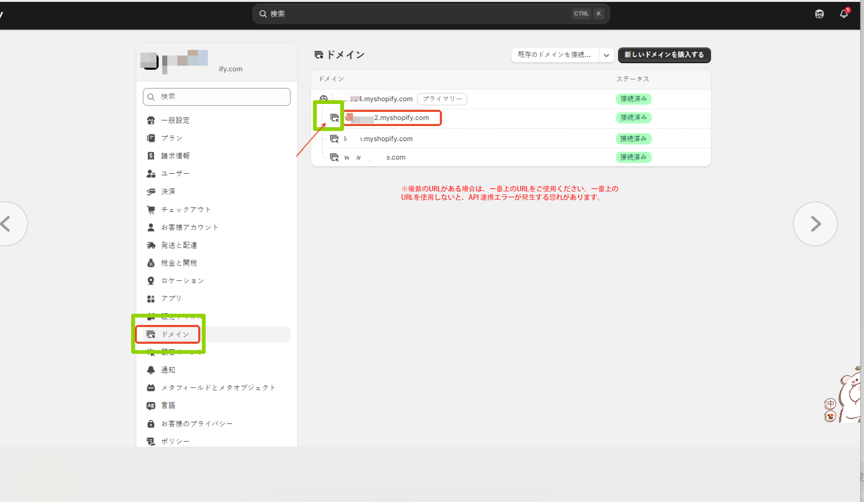Click 既存のドメインを接続 button
This screenshot has width=864, height=502.
(554, 55)
